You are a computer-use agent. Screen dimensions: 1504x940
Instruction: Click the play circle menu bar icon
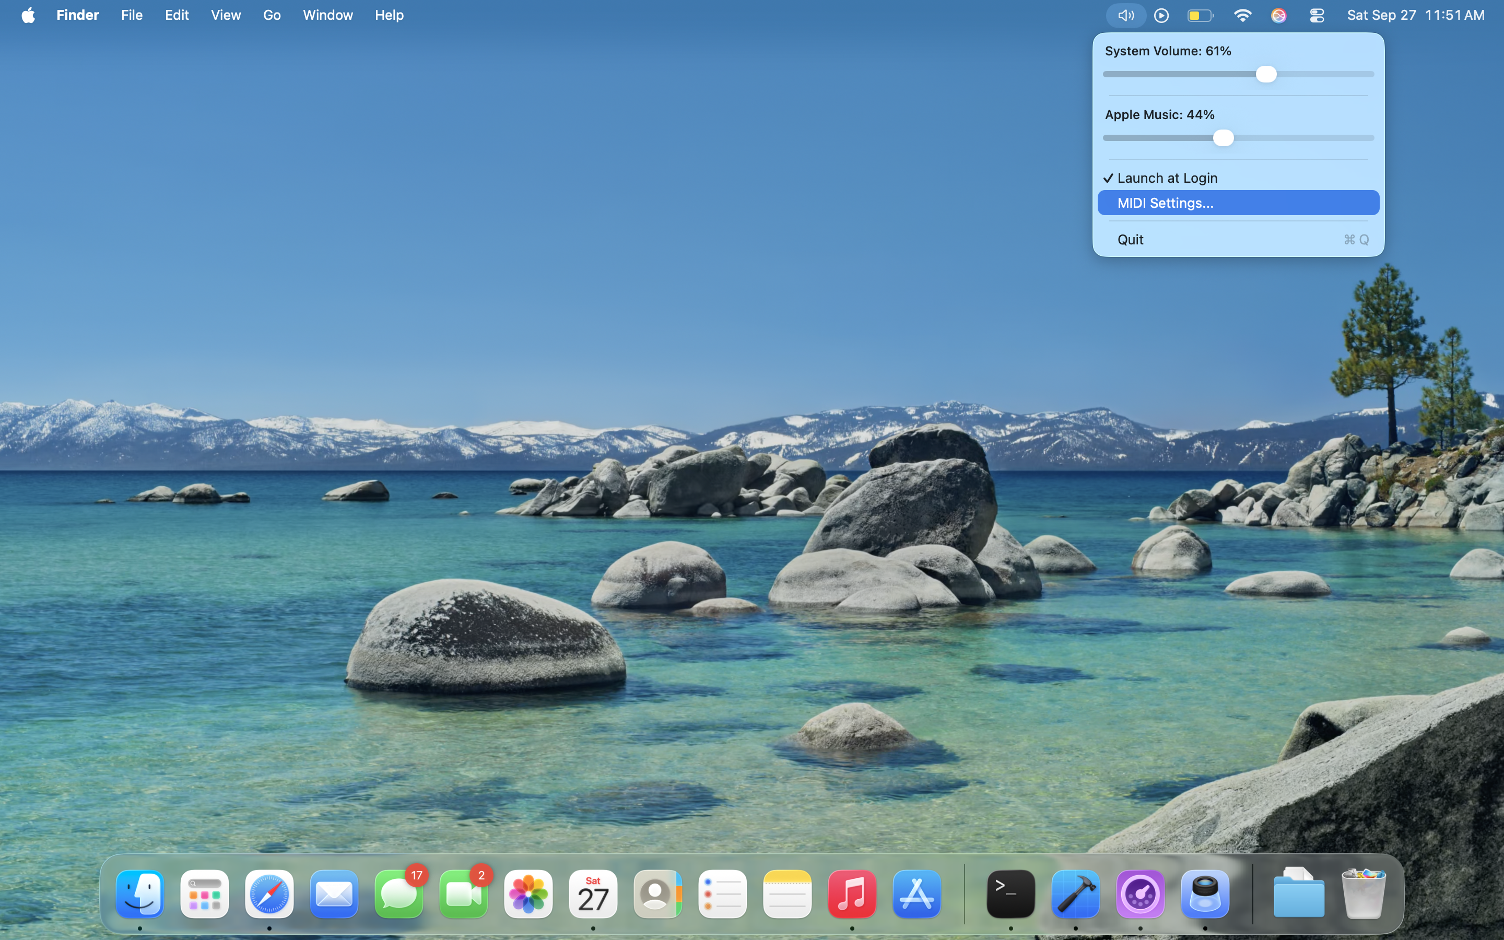(1161, 16)
